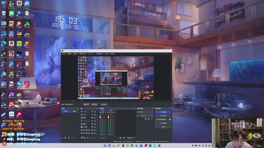Toggle visibility of 显示器采集 source
Screen dimensions: 264x148
(92, 130)
